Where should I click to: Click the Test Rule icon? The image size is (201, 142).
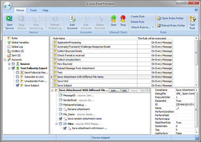coord(192,19)
